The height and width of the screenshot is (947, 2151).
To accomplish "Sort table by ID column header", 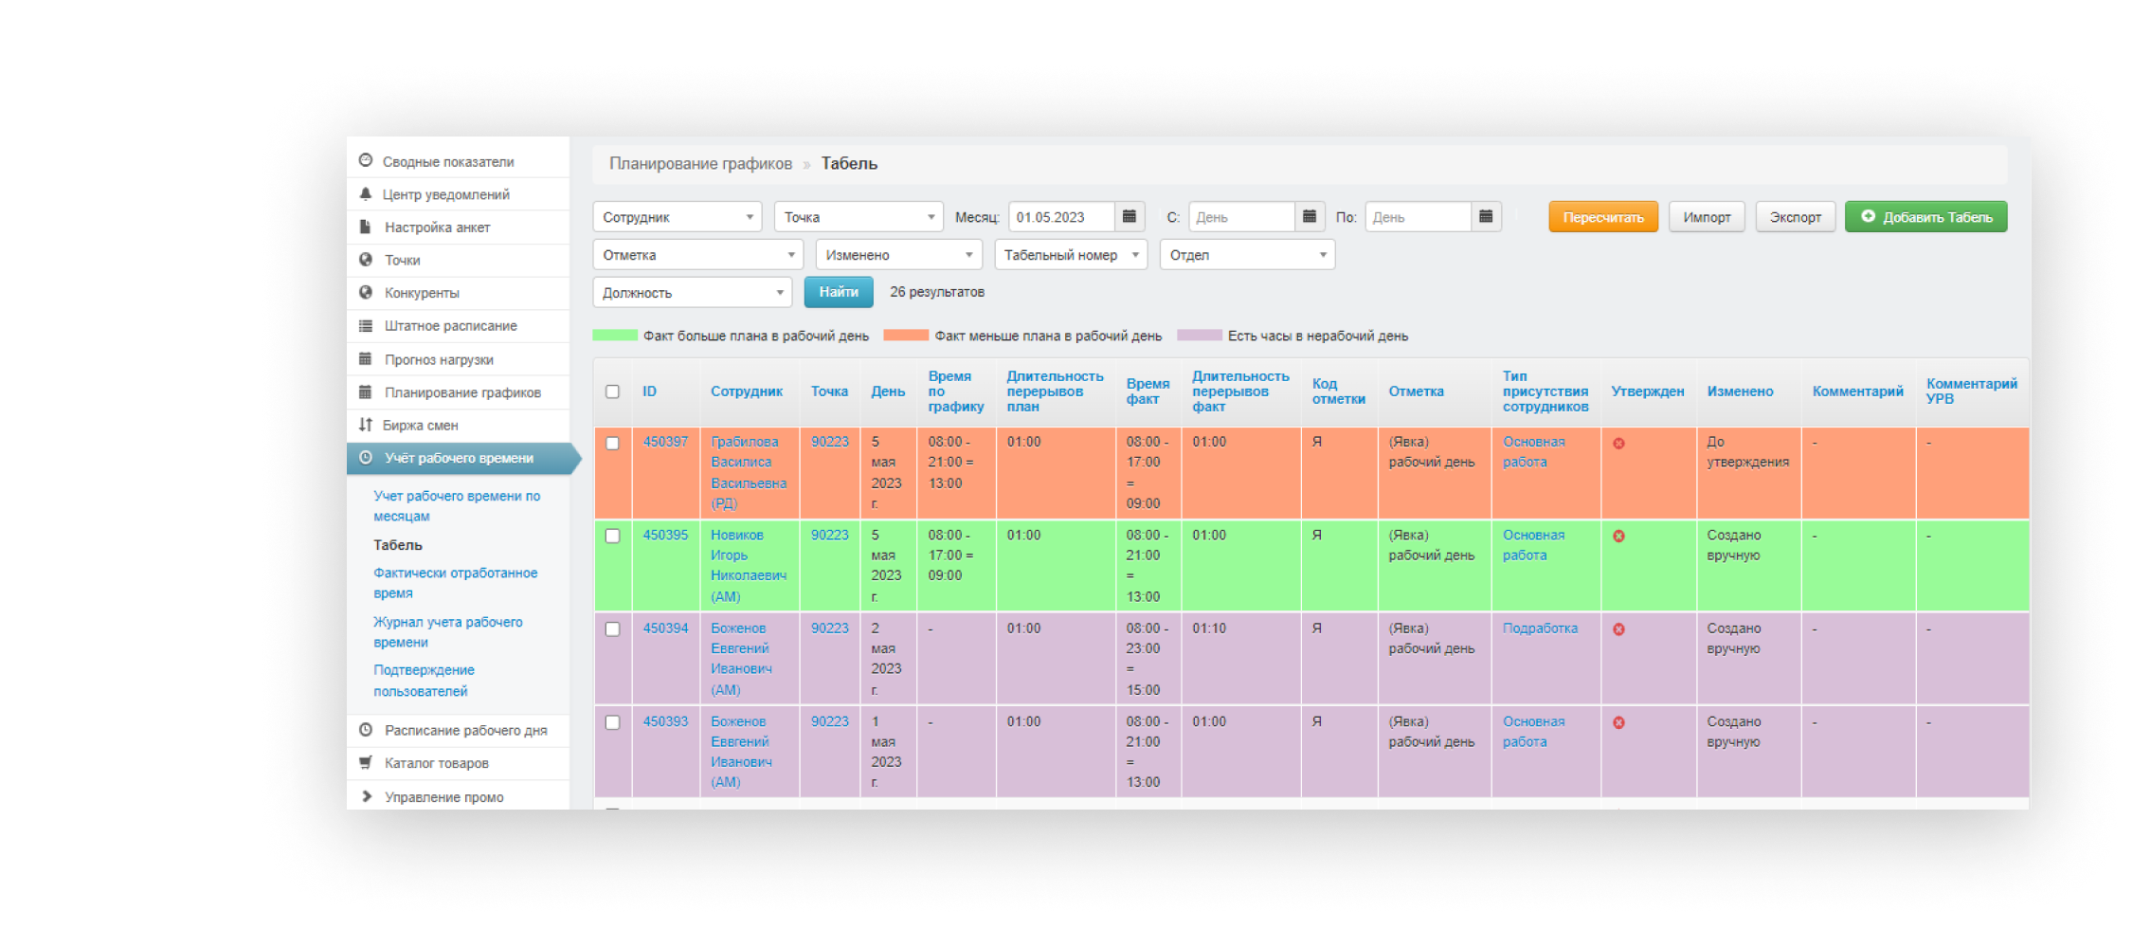I will [649, 392].
